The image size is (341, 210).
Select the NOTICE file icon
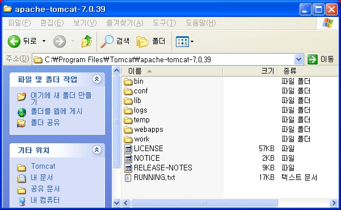(128, 158)
